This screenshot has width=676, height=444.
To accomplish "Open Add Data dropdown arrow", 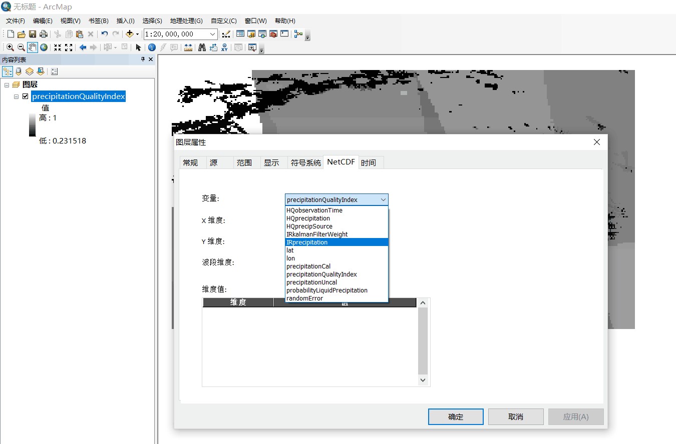I will pyautogui.click(x=137, y=34).
